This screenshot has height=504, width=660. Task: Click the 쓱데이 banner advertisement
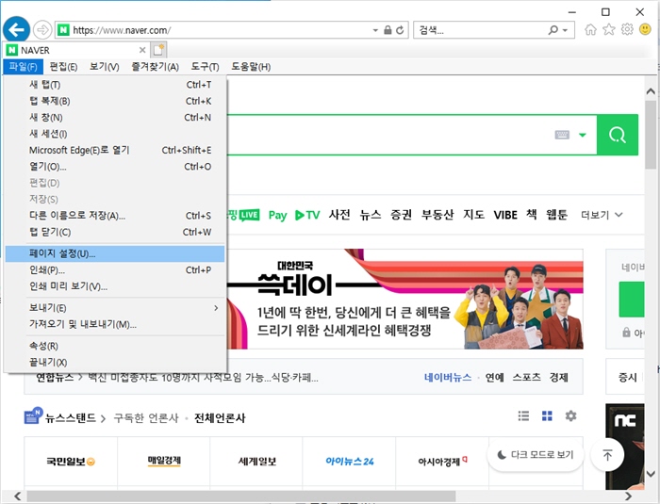point(404,299)
